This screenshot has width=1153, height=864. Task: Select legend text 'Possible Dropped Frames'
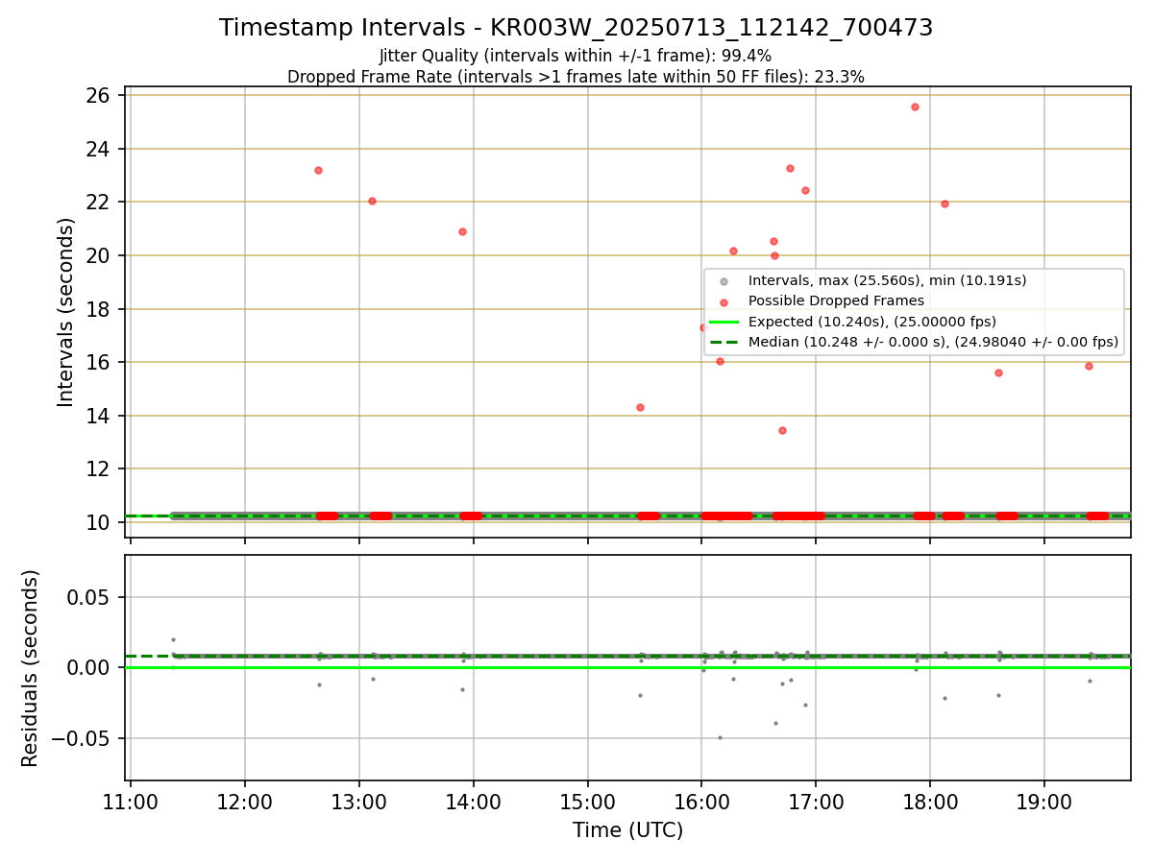(836, 300)
